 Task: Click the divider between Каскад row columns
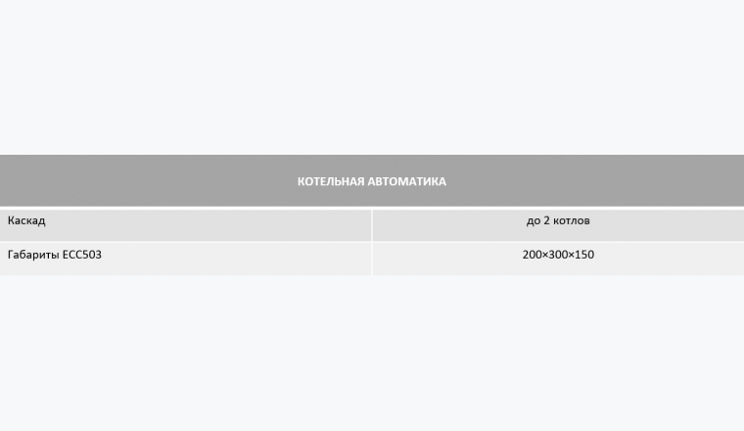(372, 224)
